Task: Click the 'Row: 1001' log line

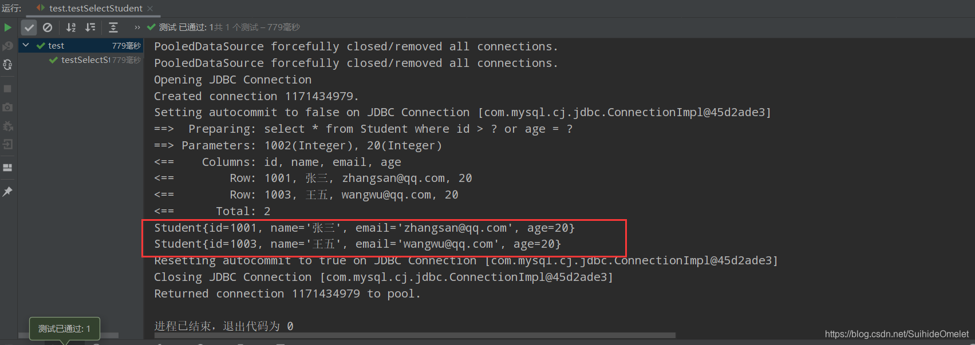Action: [x=313, y=179]
